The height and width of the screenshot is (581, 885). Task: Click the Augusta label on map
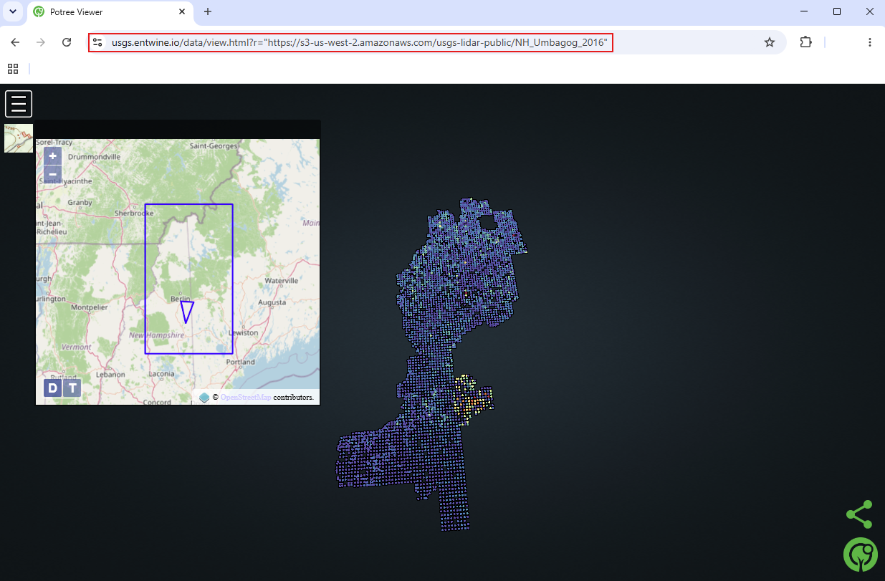[272, 302]
